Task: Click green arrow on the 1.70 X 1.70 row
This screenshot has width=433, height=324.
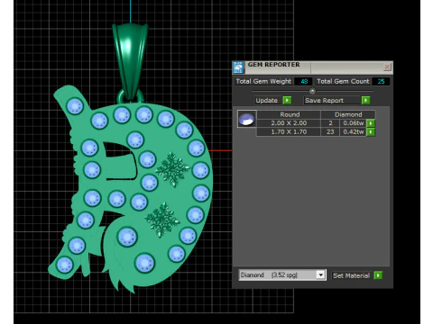Action: (371, 131)
